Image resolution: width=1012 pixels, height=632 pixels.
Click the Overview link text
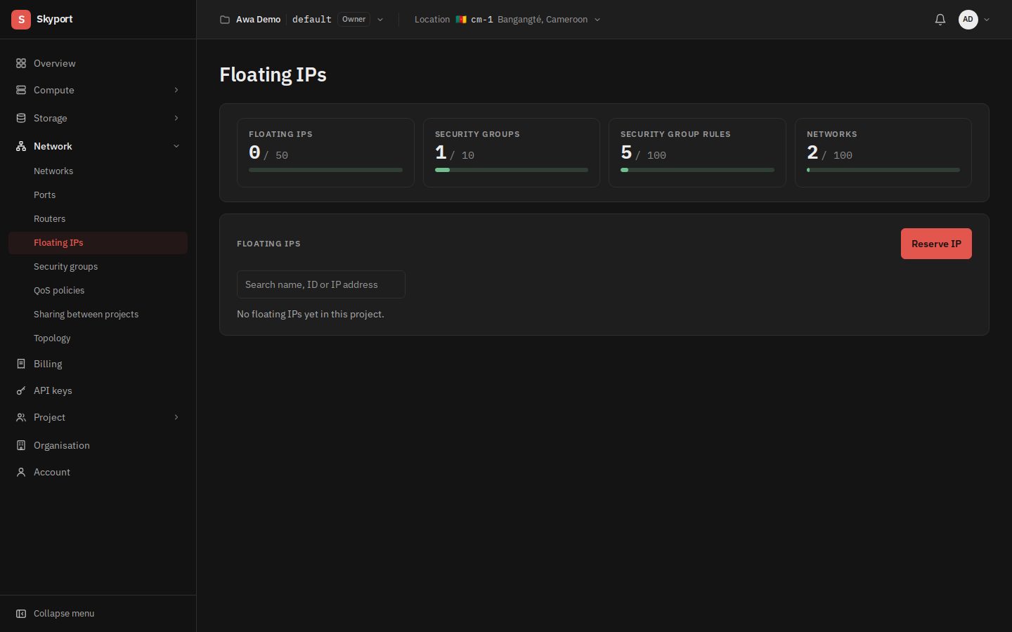click(55, 63)
